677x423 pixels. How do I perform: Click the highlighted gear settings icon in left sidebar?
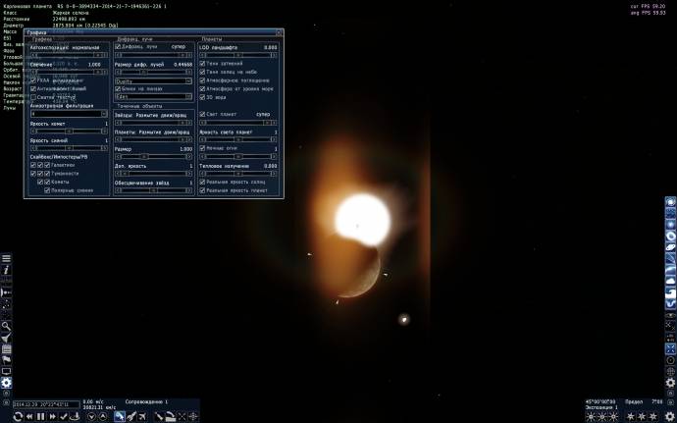pyautogui.click(x=6, y=383)
